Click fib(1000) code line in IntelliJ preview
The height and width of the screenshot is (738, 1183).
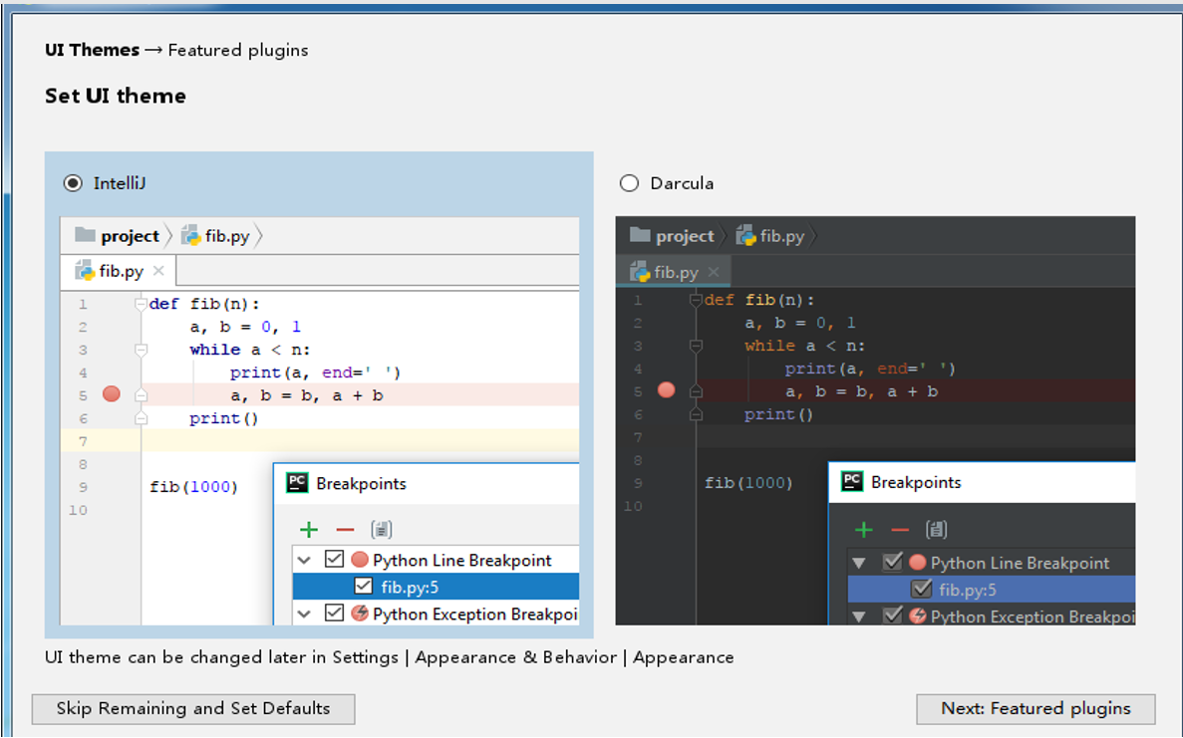[194, 487]
